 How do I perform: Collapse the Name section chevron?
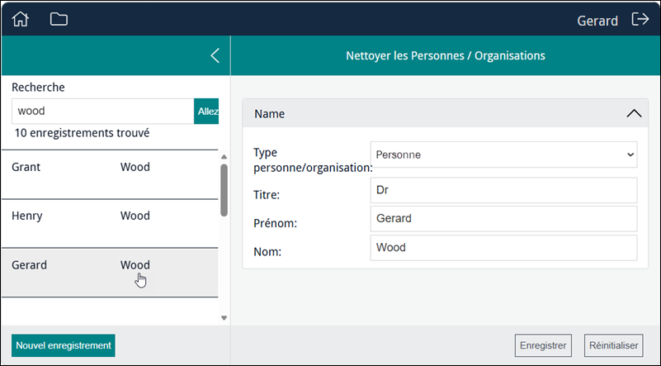pyautogui.click(x=634, y=113)
